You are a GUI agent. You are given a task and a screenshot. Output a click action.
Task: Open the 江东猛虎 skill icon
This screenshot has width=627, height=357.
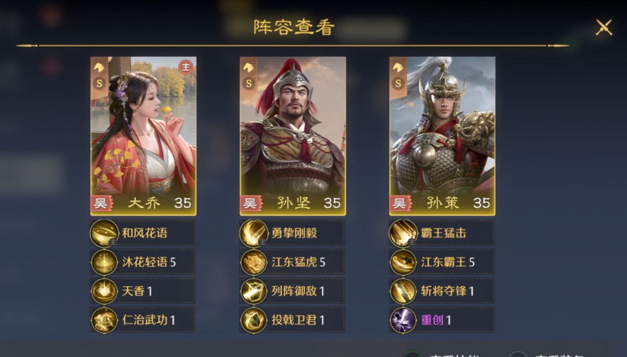254,262
